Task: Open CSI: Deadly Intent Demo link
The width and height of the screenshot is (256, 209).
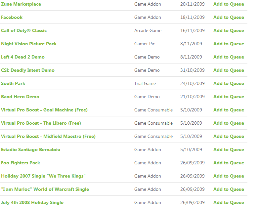Action: pyautogui.click(x=28, y=70)
